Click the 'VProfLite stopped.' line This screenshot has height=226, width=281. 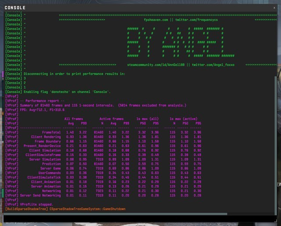[x=36, y=205]
